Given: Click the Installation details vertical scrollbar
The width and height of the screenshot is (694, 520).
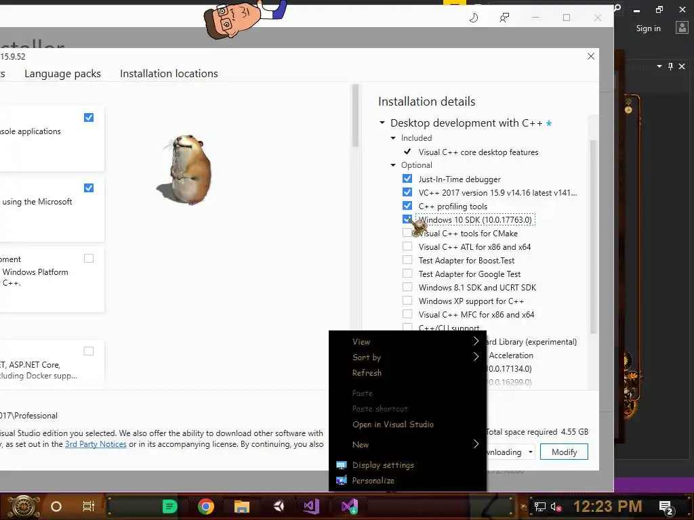Looking at the screenshot, I should point(594,236).
